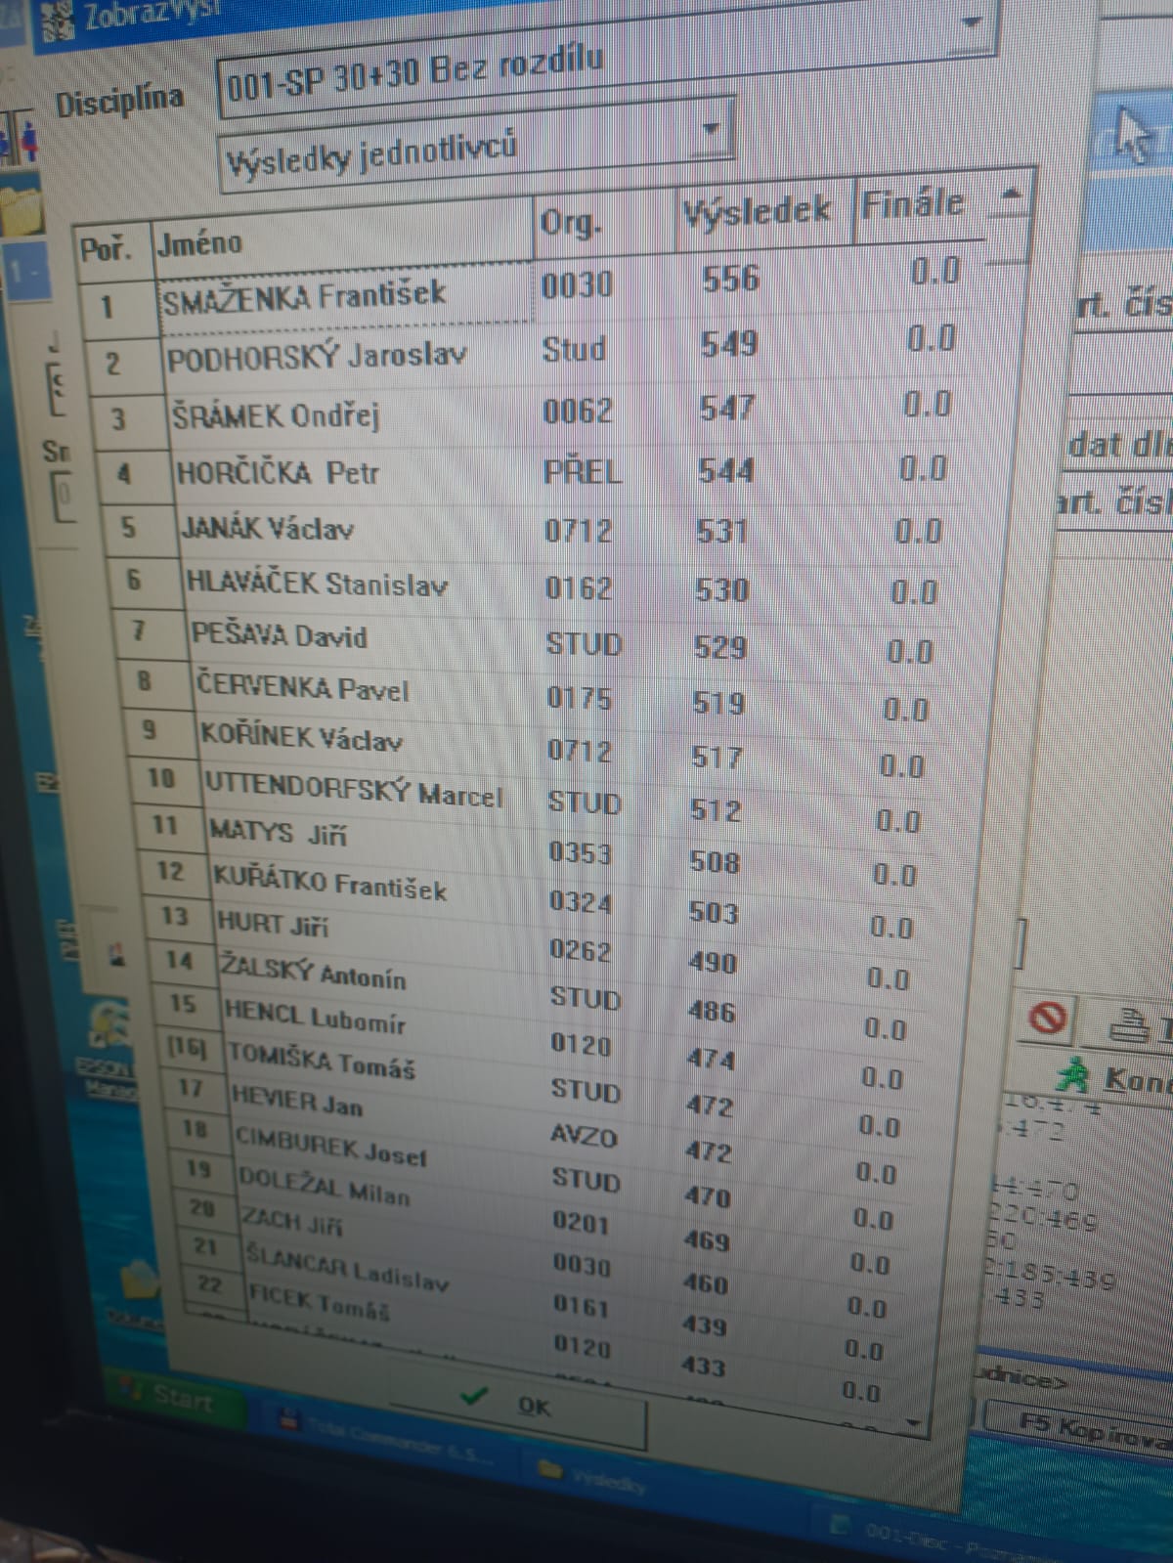Click the Org. column header

(x=604, y=225)
